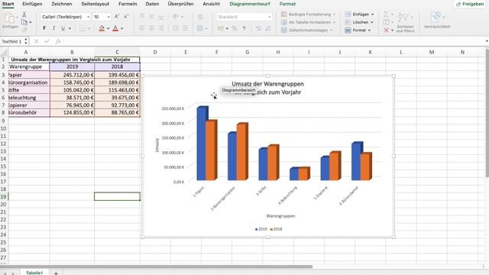The image size is (489, 275).
Task: Open Zellenformatvorlagen menu
Action: [307, 31]
